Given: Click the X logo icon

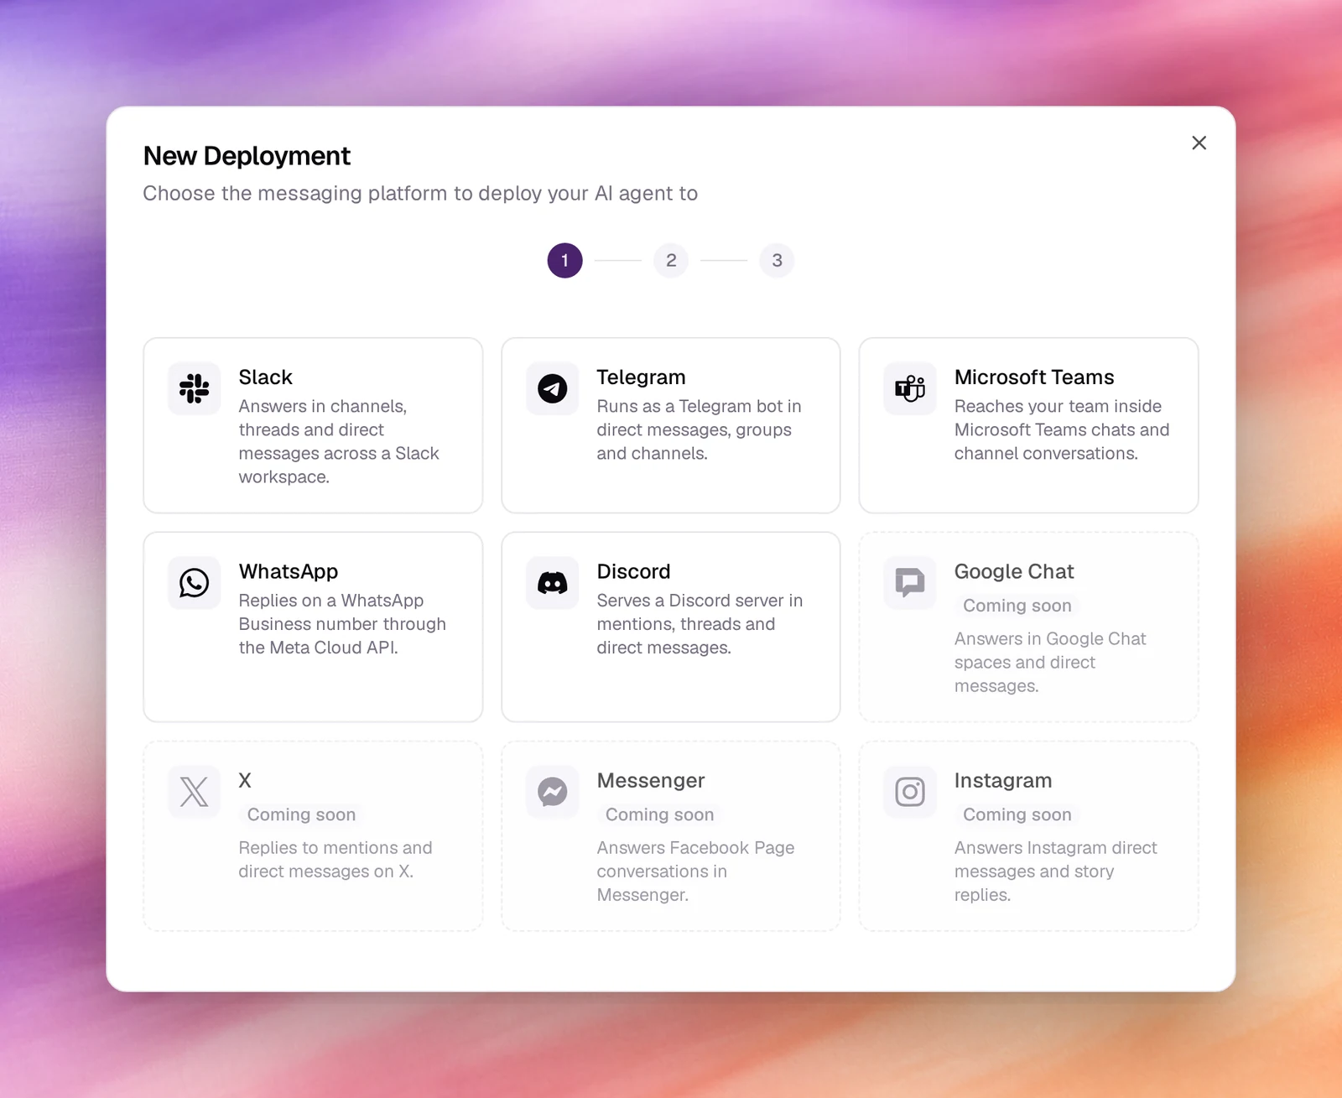Looking at the screenshot, I should (194, 792).
